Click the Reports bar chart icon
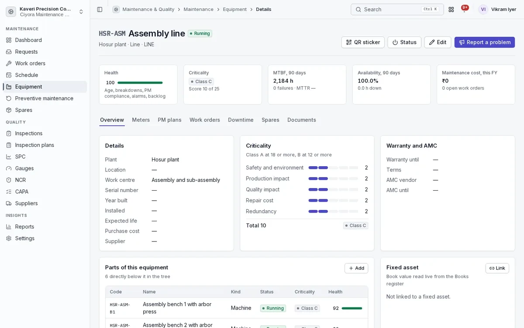The image size is (524, 328). [x=9, y=227]
